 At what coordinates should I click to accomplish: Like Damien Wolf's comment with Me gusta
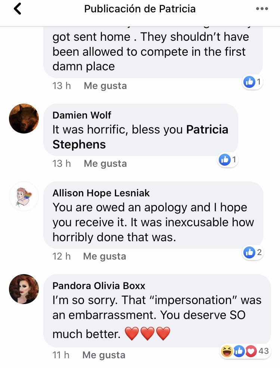click(x=105, y=163)
